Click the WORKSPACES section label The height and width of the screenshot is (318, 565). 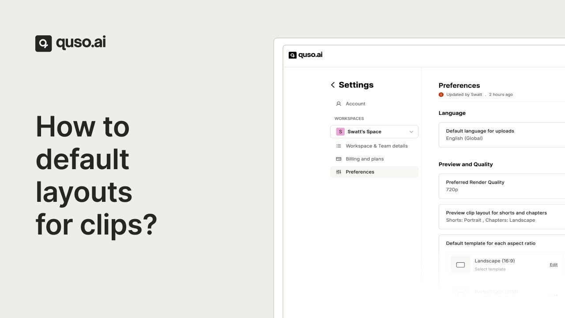349,118
